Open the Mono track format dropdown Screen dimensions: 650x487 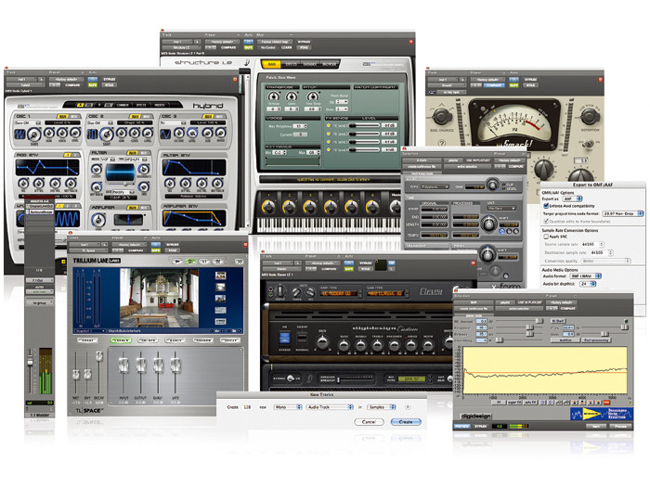coord(288,407)
